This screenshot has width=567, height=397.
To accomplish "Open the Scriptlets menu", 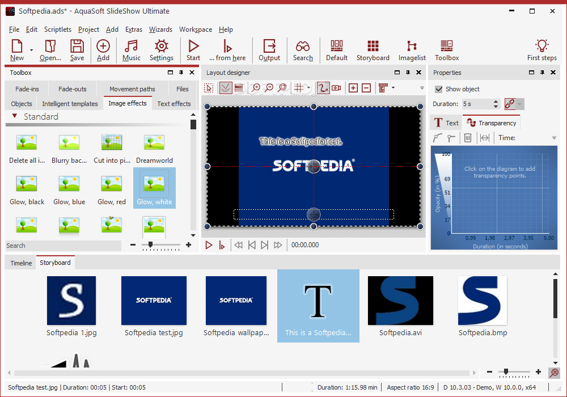I will pos(57,29).
